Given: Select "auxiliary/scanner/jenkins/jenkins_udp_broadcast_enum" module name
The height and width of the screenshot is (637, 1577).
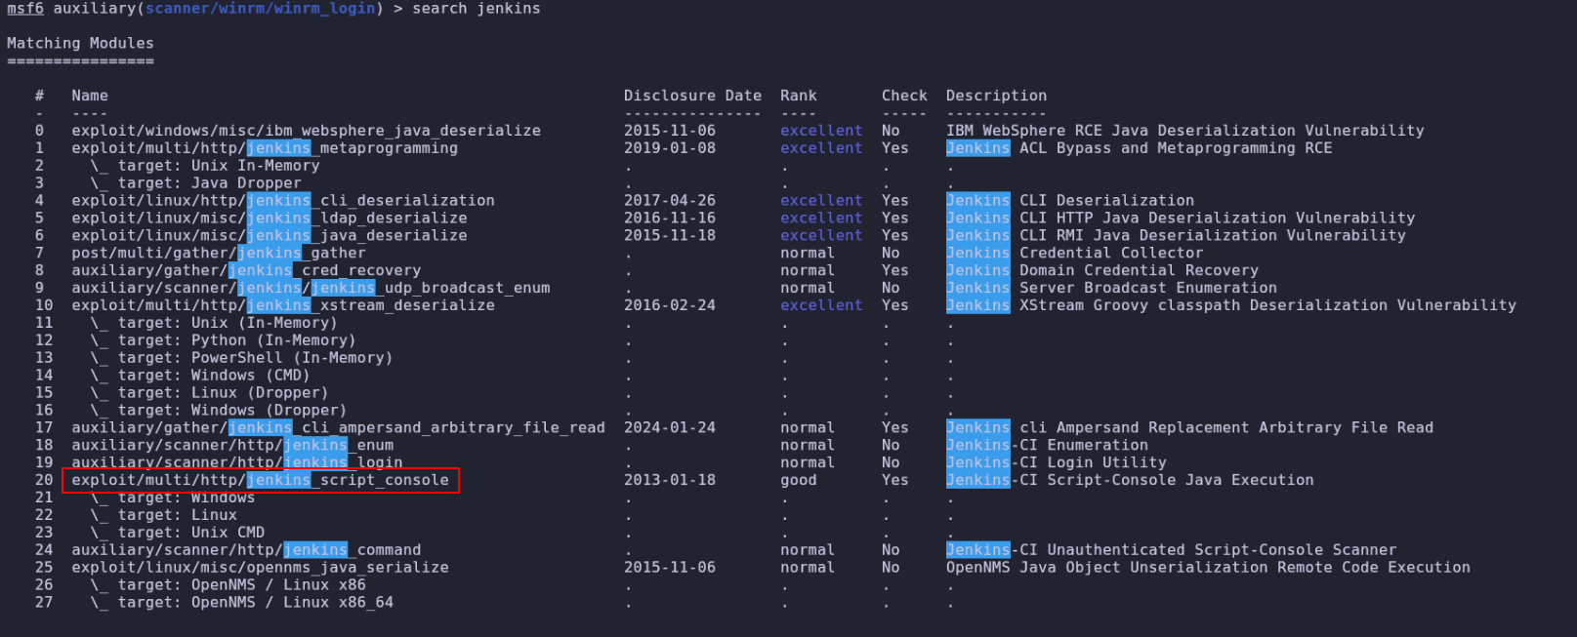Looking at the screenshot, I should click(x=311, y=289).
